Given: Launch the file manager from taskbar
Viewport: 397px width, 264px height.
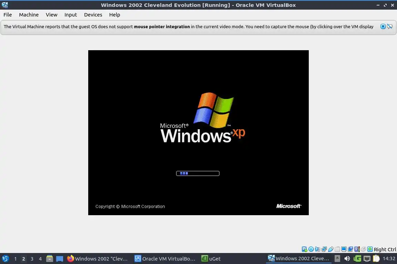Looking at the screenshot, I should (50, 259).
